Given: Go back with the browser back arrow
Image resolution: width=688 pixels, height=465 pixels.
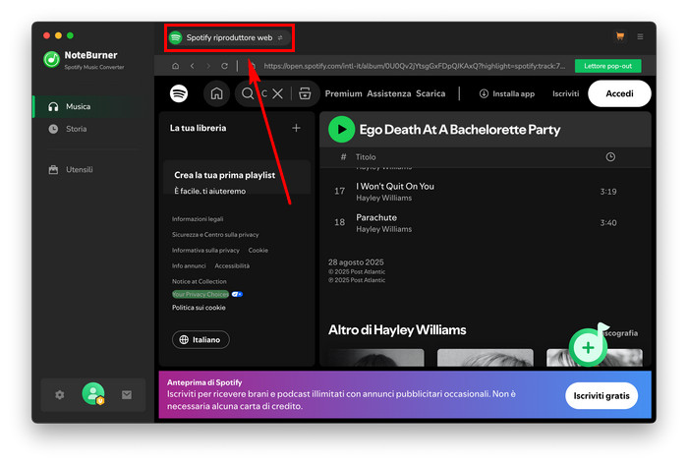Looking at the screenshot, I should (x=193, y=66).
